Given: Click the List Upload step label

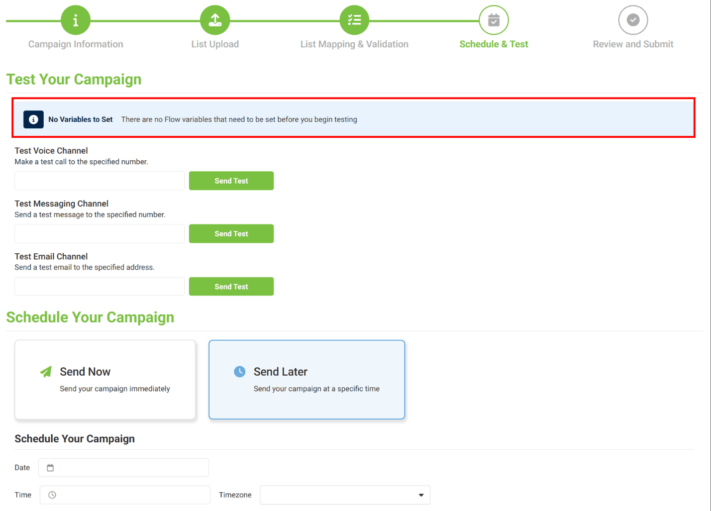Looking at the screenshot, I should tap(215, 44).
